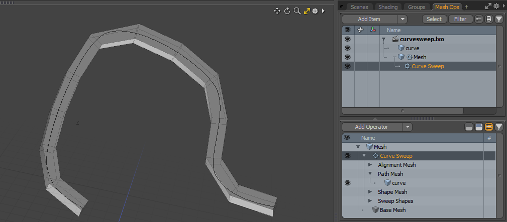This screenshot has height=222, width=507.
Task: Expand the Alignment Mesh node
Action: (370, 165)
